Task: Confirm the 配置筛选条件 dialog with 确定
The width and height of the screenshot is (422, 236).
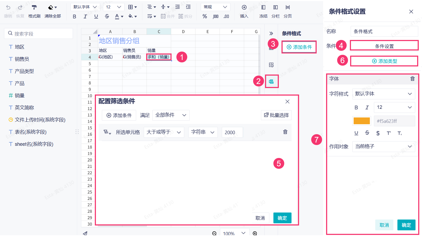Action: 282,218
